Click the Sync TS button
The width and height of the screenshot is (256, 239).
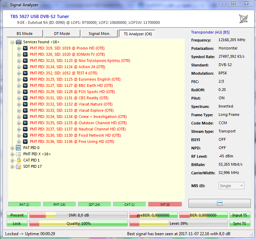coord(240,223)
